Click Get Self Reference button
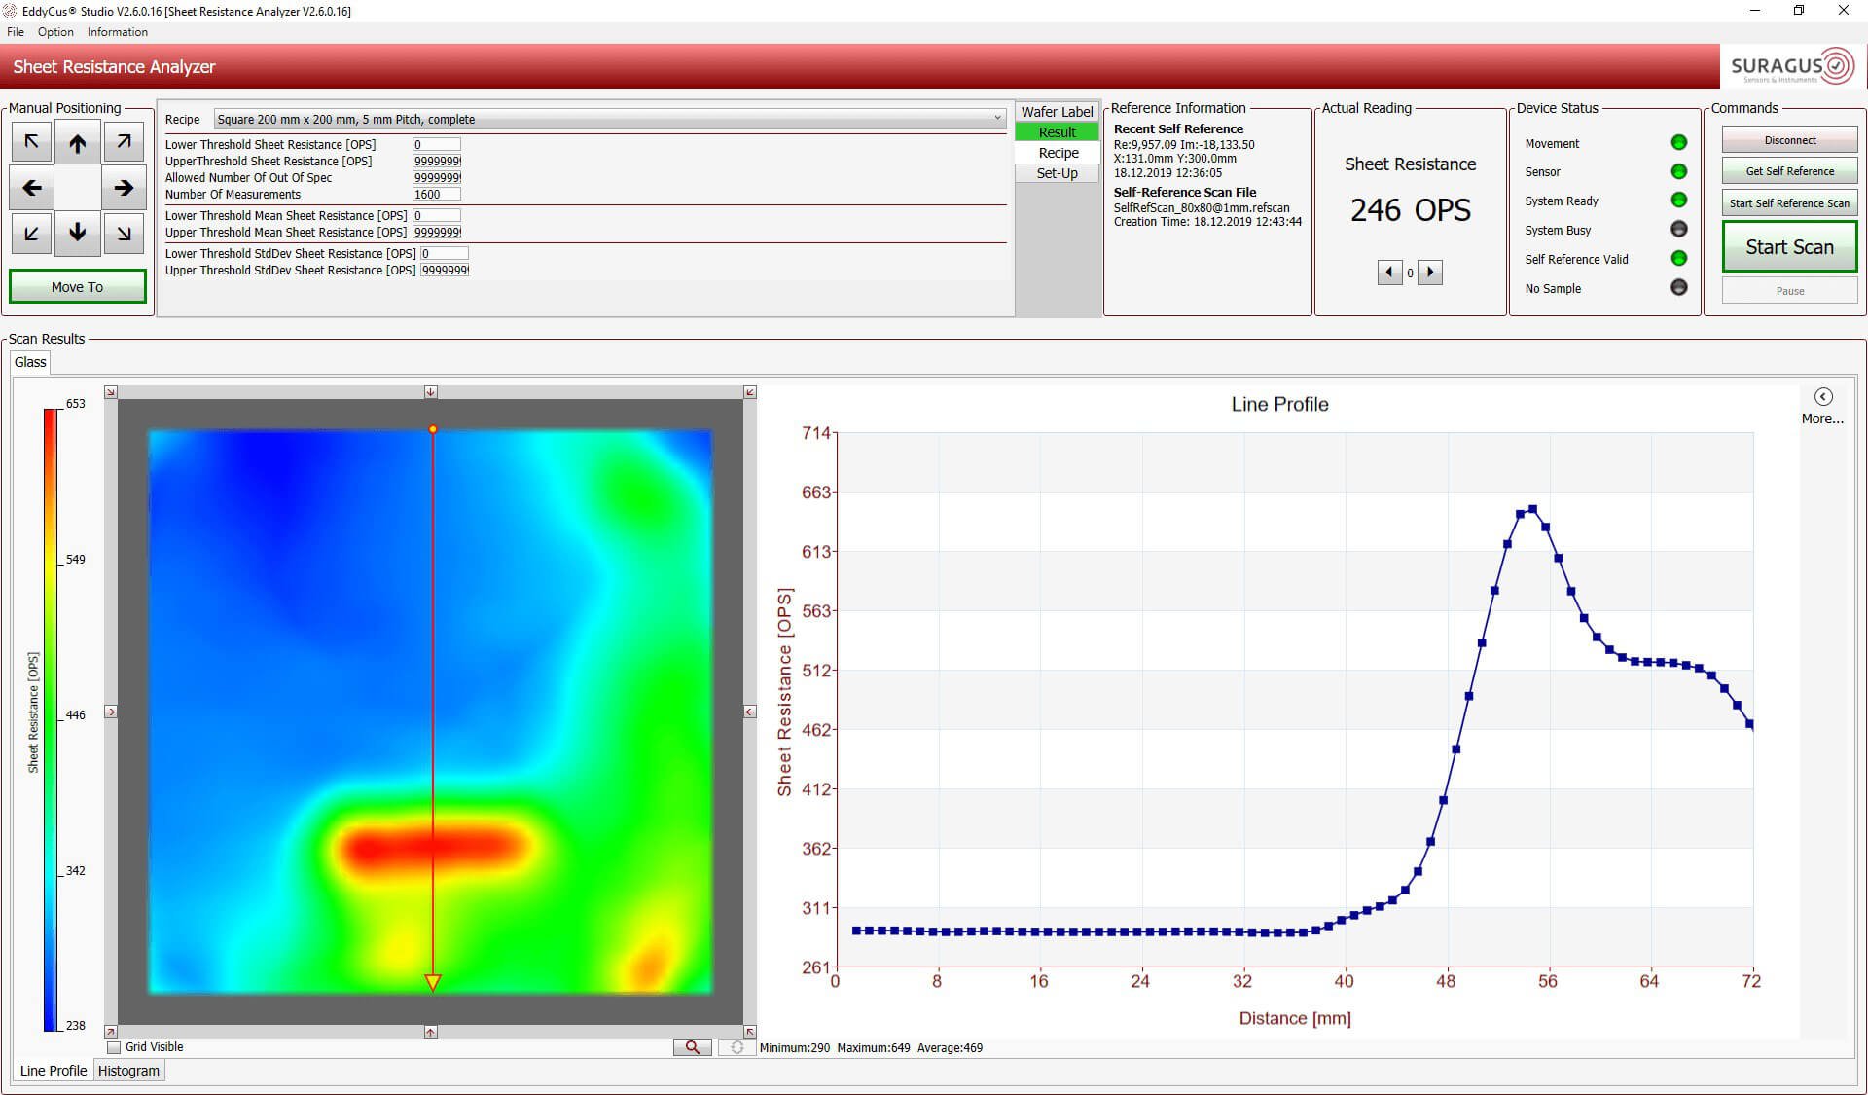 tap(1788, 170)
